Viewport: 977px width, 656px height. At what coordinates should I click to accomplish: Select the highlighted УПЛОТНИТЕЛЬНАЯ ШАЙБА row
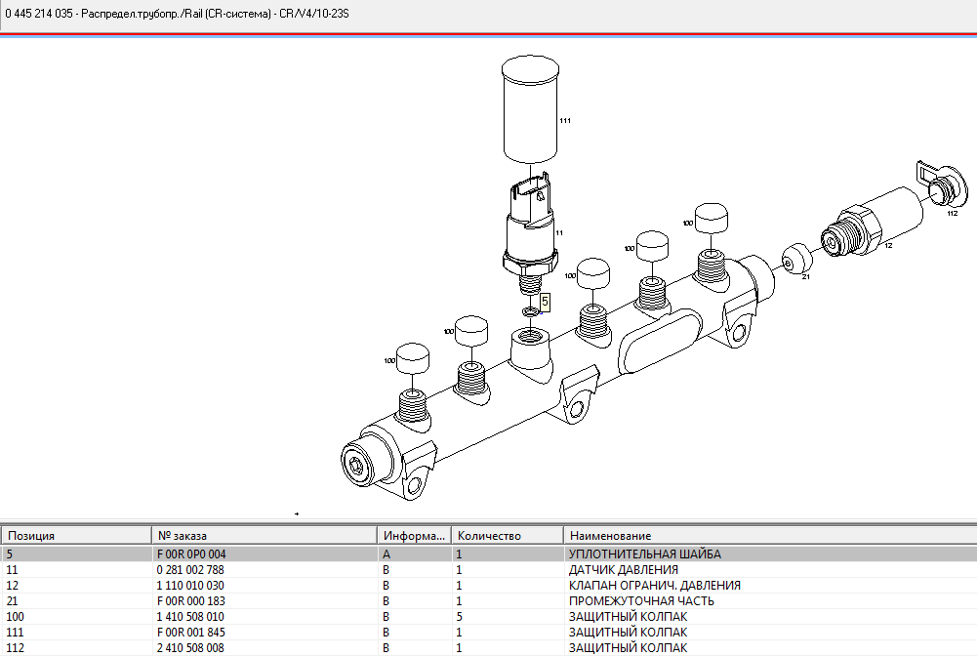coord(644,554)
